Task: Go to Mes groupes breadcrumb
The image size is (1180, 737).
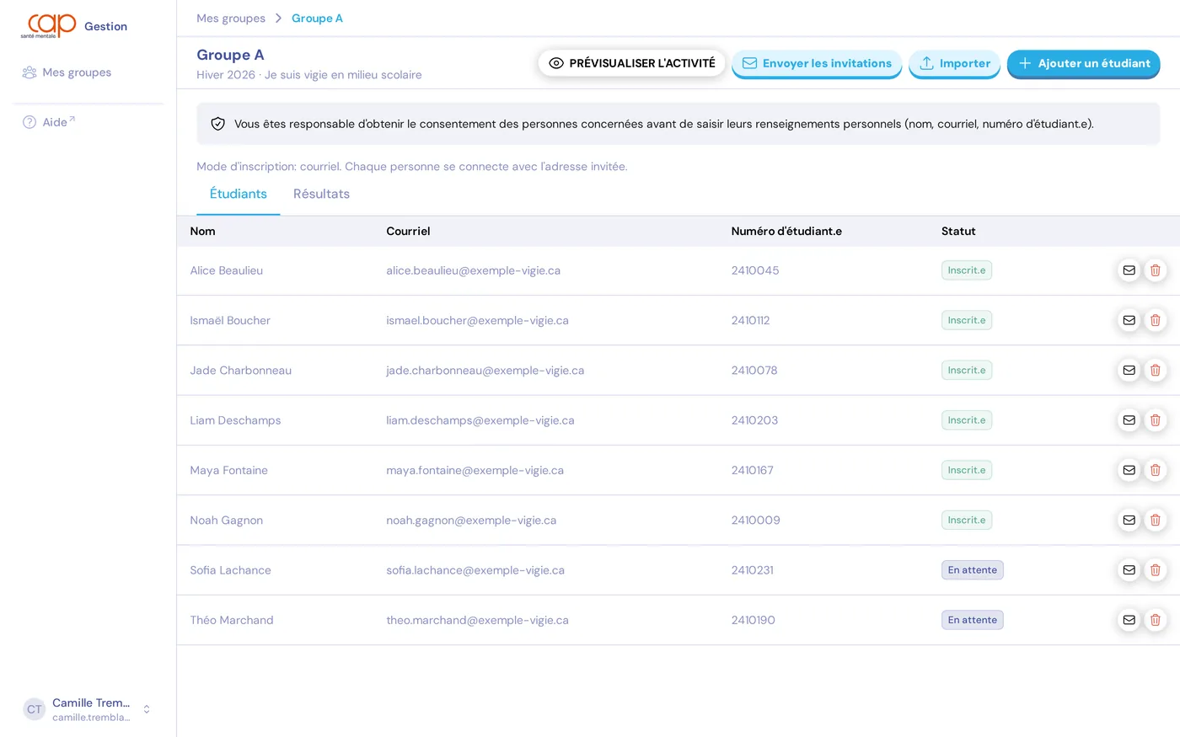Action: coord(231,19)
